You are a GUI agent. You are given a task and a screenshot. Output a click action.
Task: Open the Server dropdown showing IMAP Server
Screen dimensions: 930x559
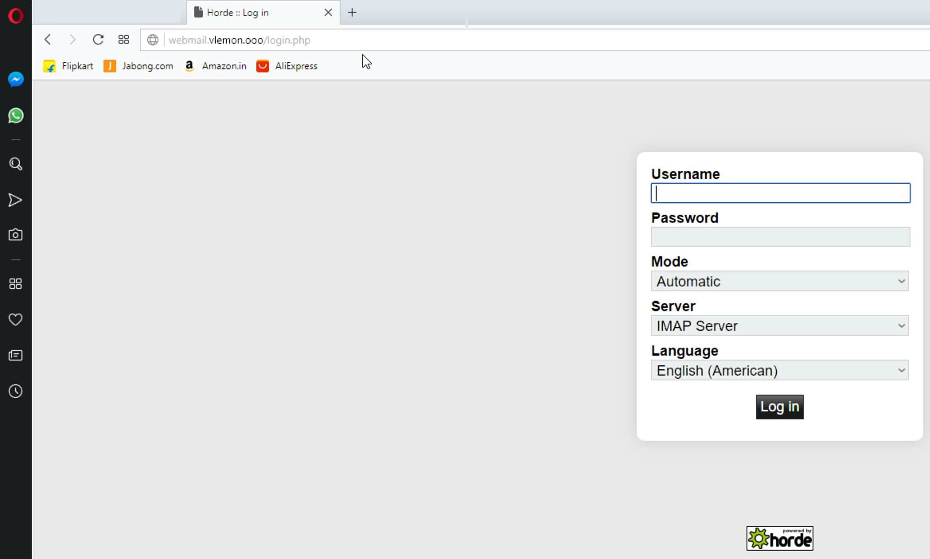coord(779,326)
